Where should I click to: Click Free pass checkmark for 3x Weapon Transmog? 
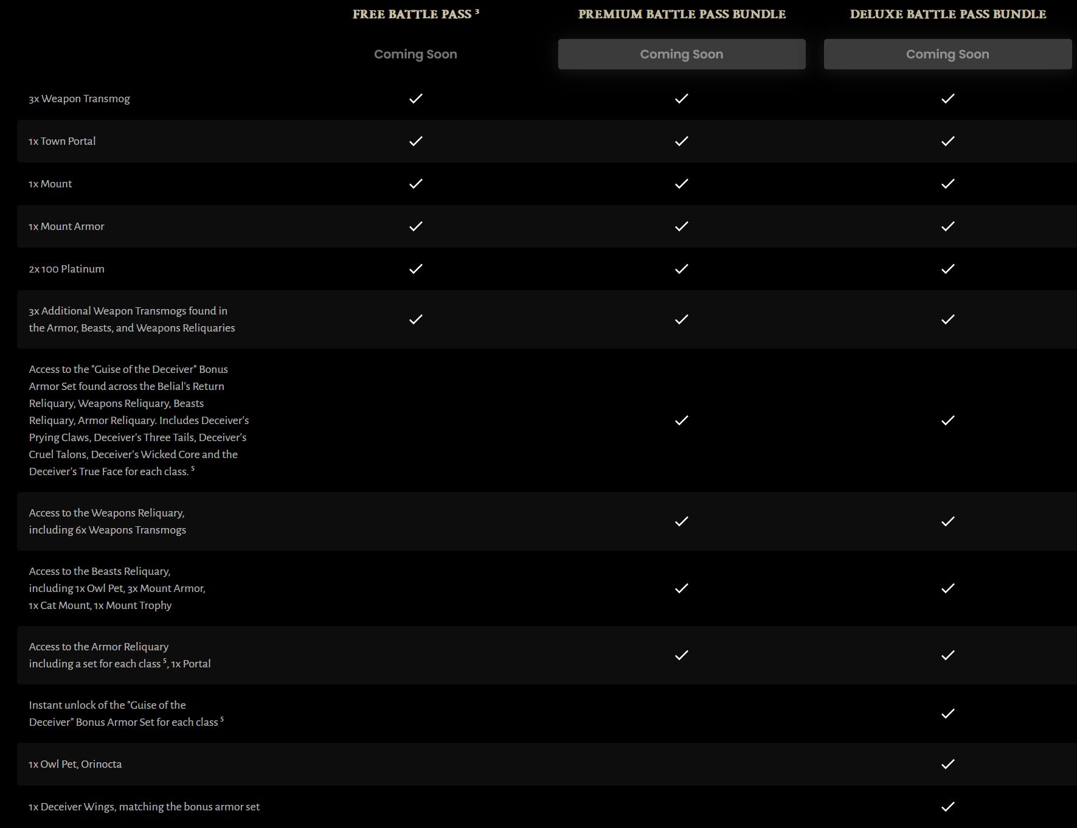[416, 98]
